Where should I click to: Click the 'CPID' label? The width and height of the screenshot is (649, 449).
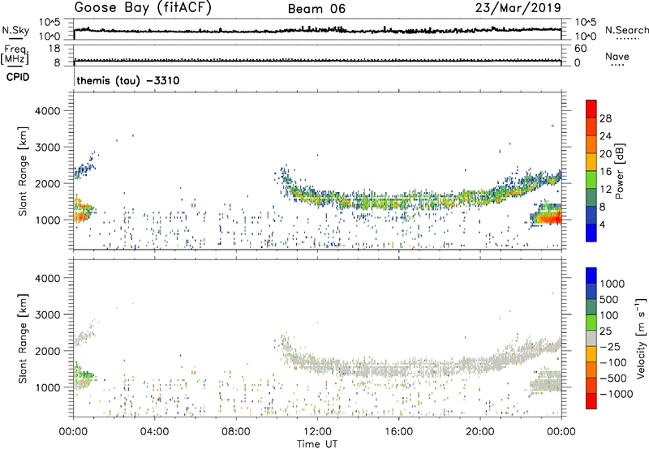18,78
